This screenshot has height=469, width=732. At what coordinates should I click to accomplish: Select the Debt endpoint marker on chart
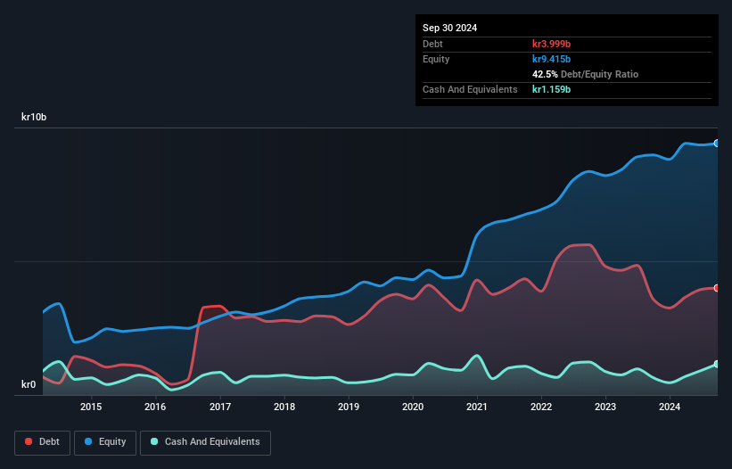pyautogui.click(x=717, y=288)
